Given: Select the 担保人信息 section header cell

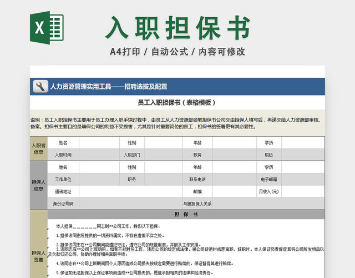Looking at the screenshot, I should click(x=38, y=185).
